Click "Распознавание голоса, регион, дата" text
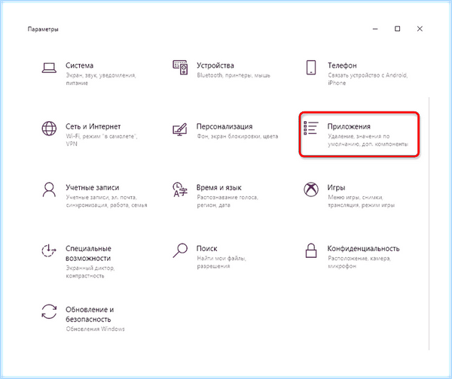The height and width of the screenshot is (379, 452). [228, 201]
